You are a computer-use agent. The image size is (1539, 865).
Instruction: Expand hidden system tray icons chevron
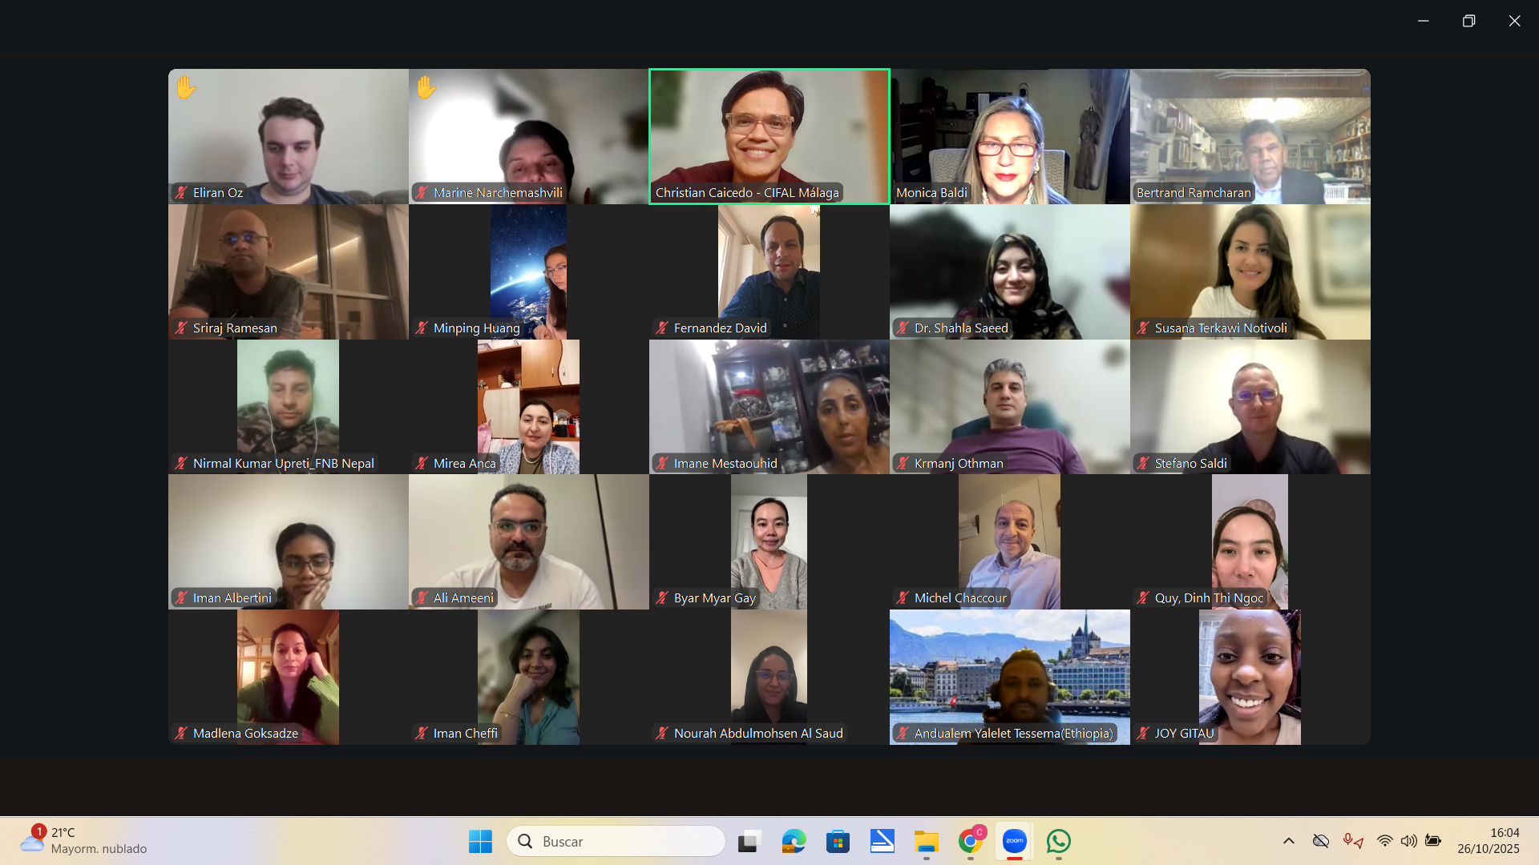[1289, 841]
